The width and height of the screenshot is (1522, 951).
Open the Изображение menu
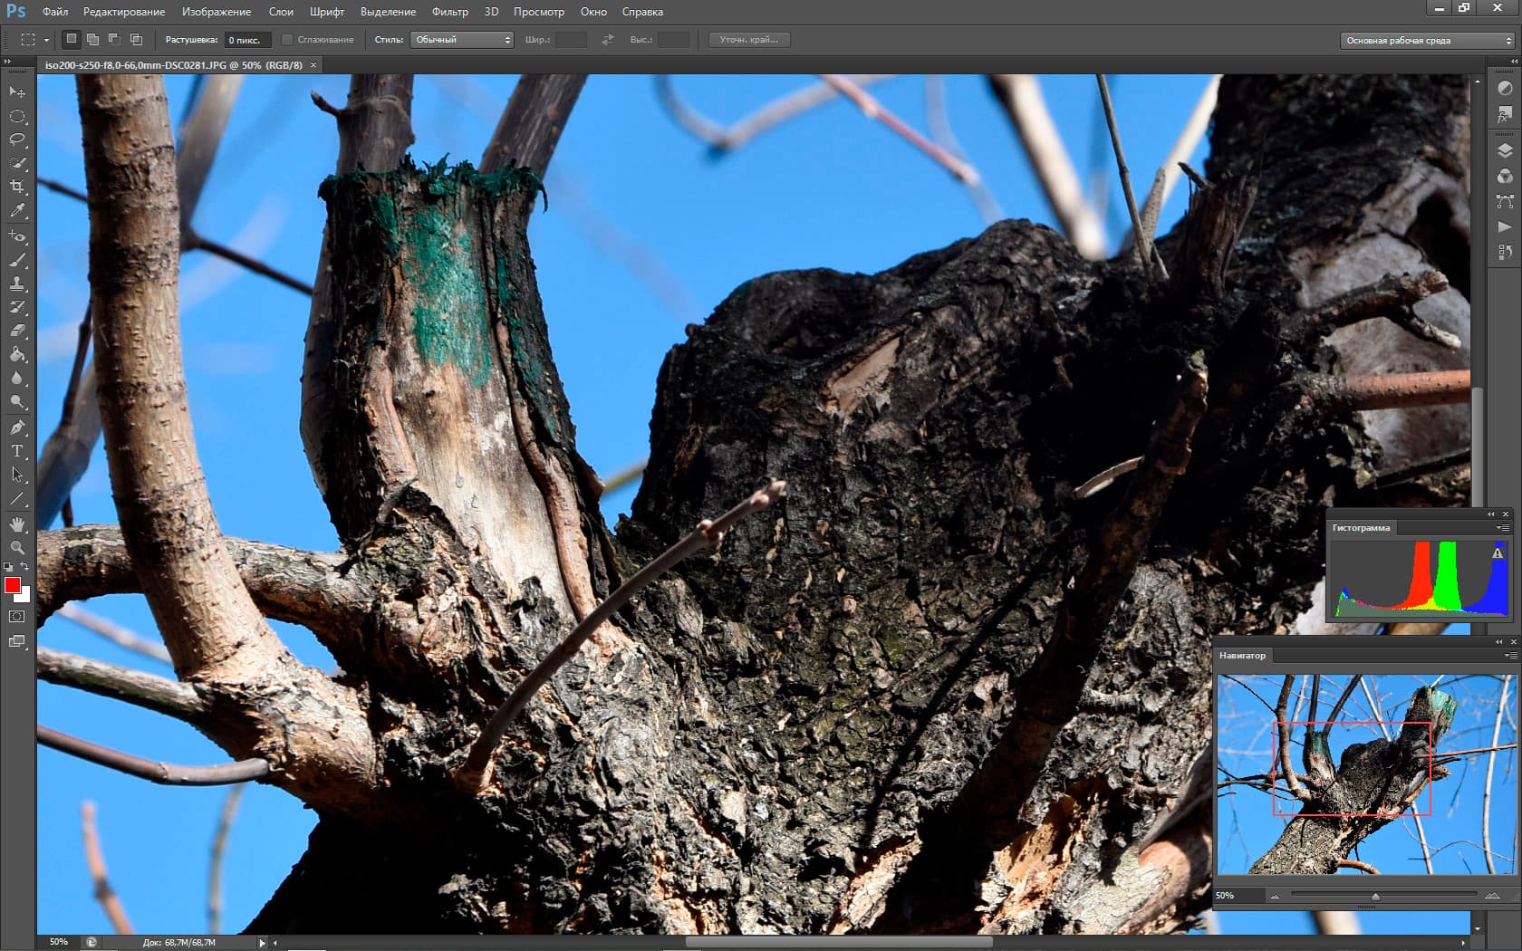click(x=217, y=12)
